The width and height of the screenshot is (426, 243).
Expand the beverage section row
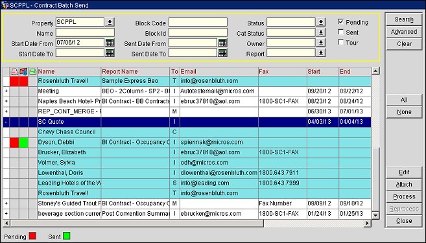click(x=6, y=214)
